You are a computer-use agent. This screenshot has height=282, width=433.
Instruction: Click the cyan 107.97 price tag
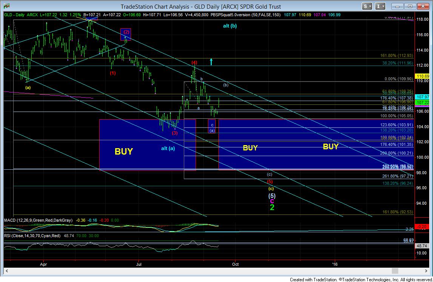coord(422,97)
